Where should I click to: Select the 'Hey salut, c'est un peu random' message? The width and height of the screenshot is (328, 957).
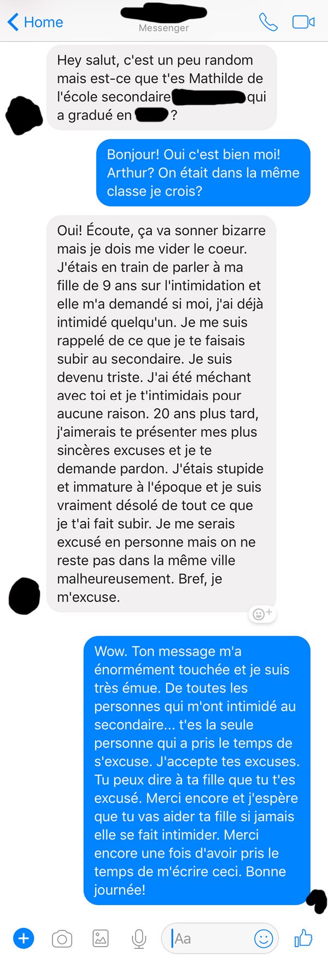[161, 87]
